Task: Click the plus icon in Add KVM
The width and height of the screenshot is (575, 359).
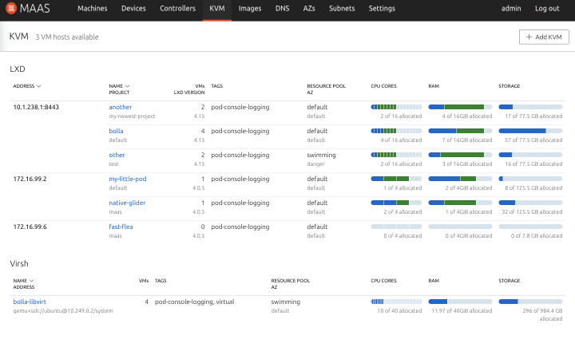Action: click(x=529, y=37)
